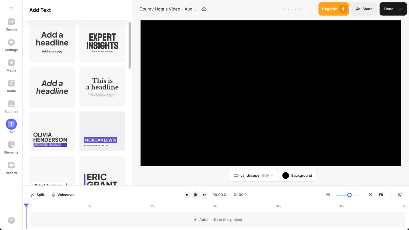Add the italic 'Add a headline' template
Screen dimensions: 409x230
52,87
